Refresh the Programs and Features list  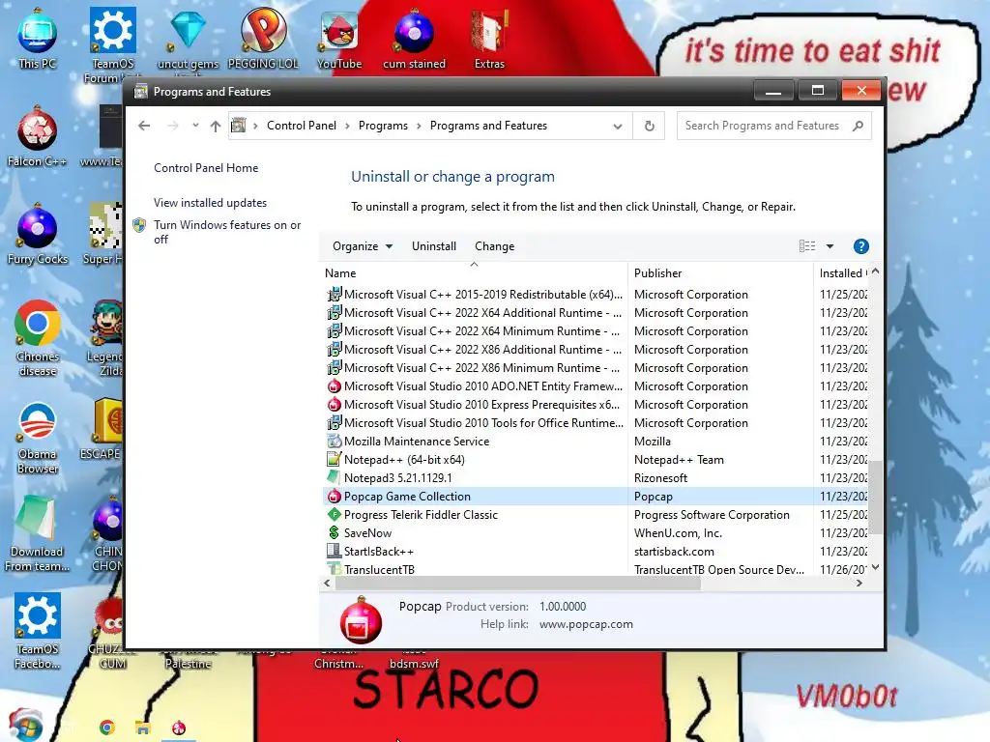[x=649, y=126]
